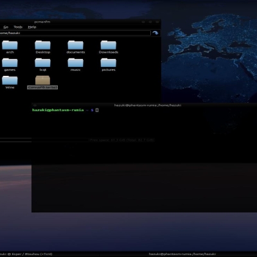Viewport: 257px width, 257px height.
Task: Open the Downloads folder
Action: point(109,47)
